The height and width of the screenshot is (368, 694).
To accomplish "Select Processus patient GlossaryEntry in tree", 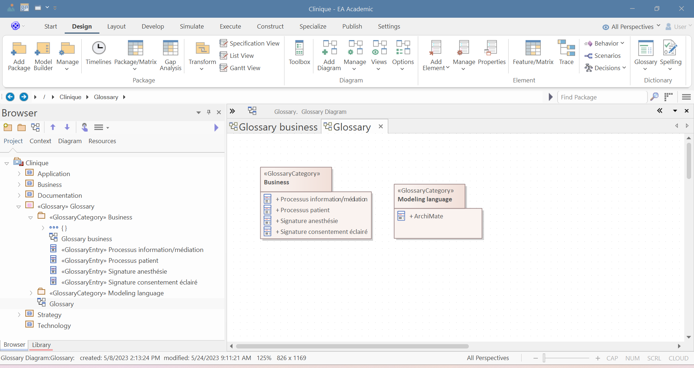I will [x=110, y=261].
